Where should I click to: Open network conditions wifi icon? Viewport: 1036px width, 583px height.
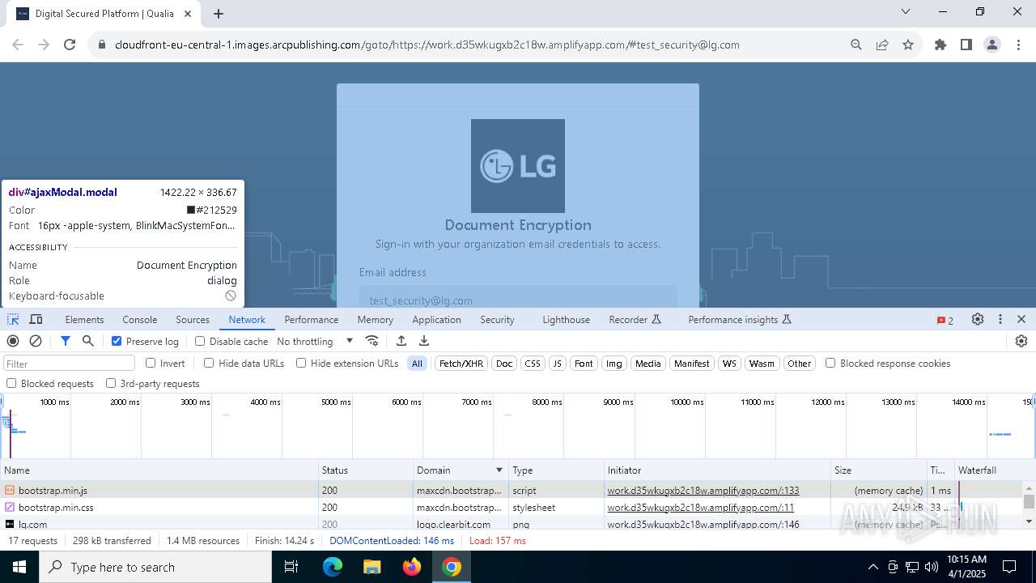(372, 341)
